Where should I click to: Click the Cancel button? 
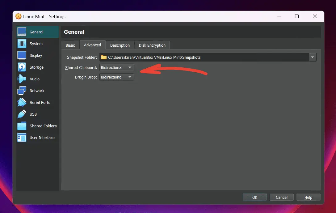[x=282, y=197]
